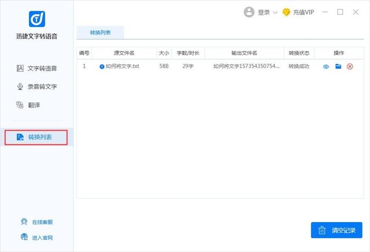Open the 翻译 sidebar item
Viewport: 370px width, 252px height.
(x=28, y=105)
